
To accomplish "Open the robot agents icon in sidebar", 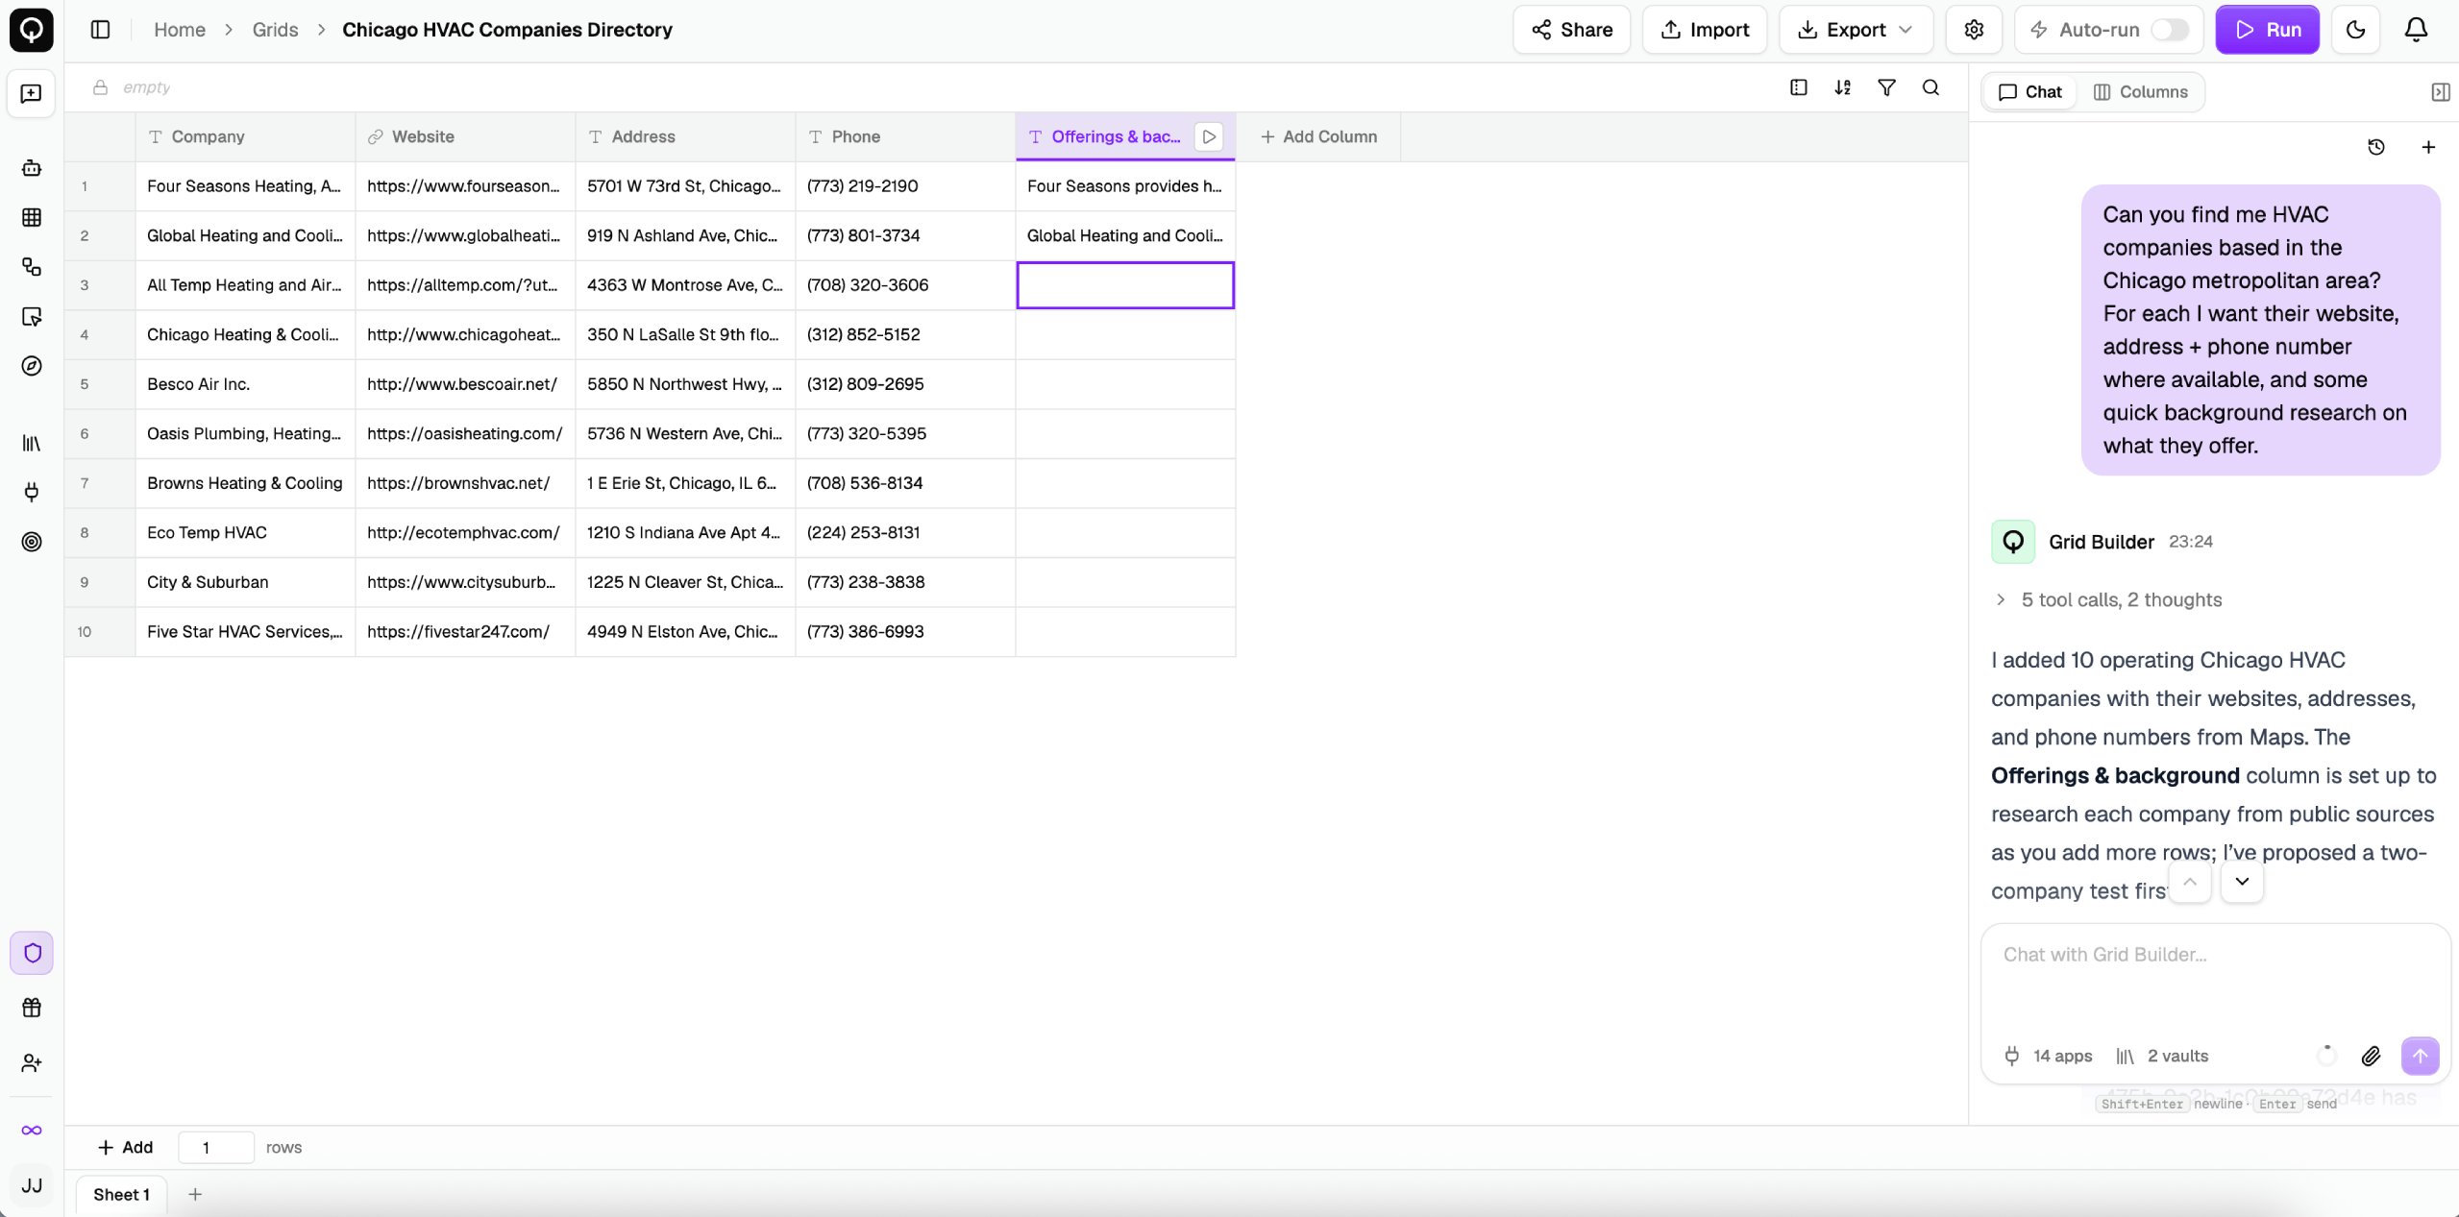I will click(31, 168).
